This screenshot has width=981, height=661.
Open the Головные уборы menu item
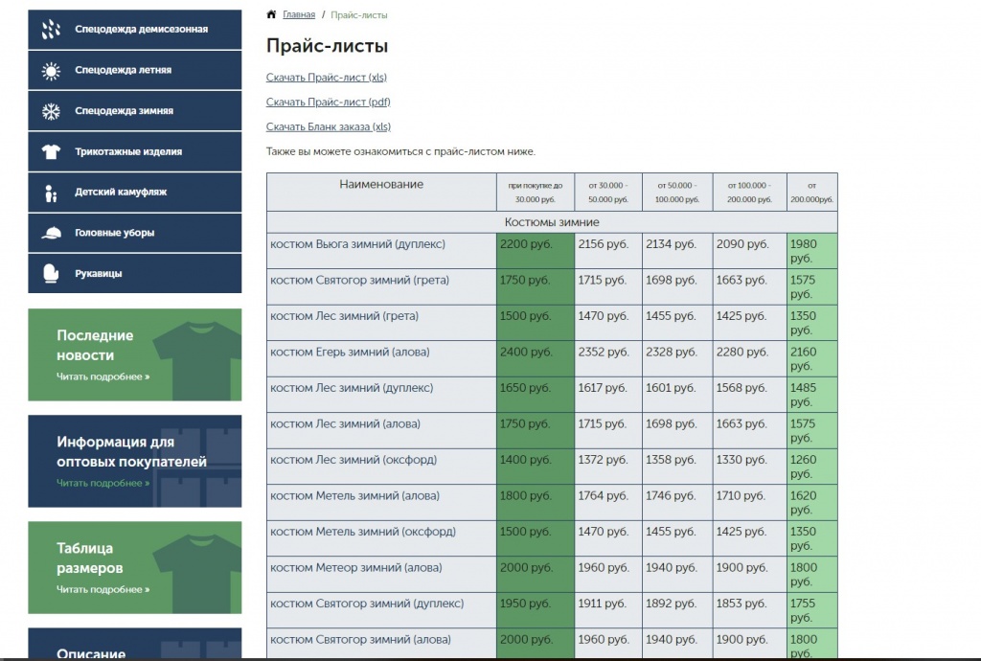pos(134,233)
